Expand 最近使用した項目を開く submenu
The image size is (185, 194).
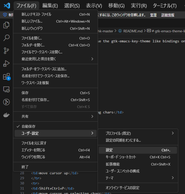(55, 59)
